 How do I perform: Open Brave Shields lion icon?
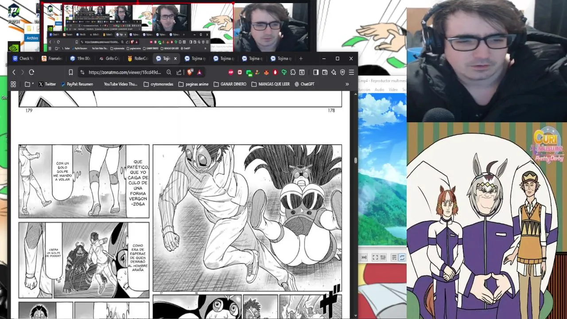(x=190, y=72)
